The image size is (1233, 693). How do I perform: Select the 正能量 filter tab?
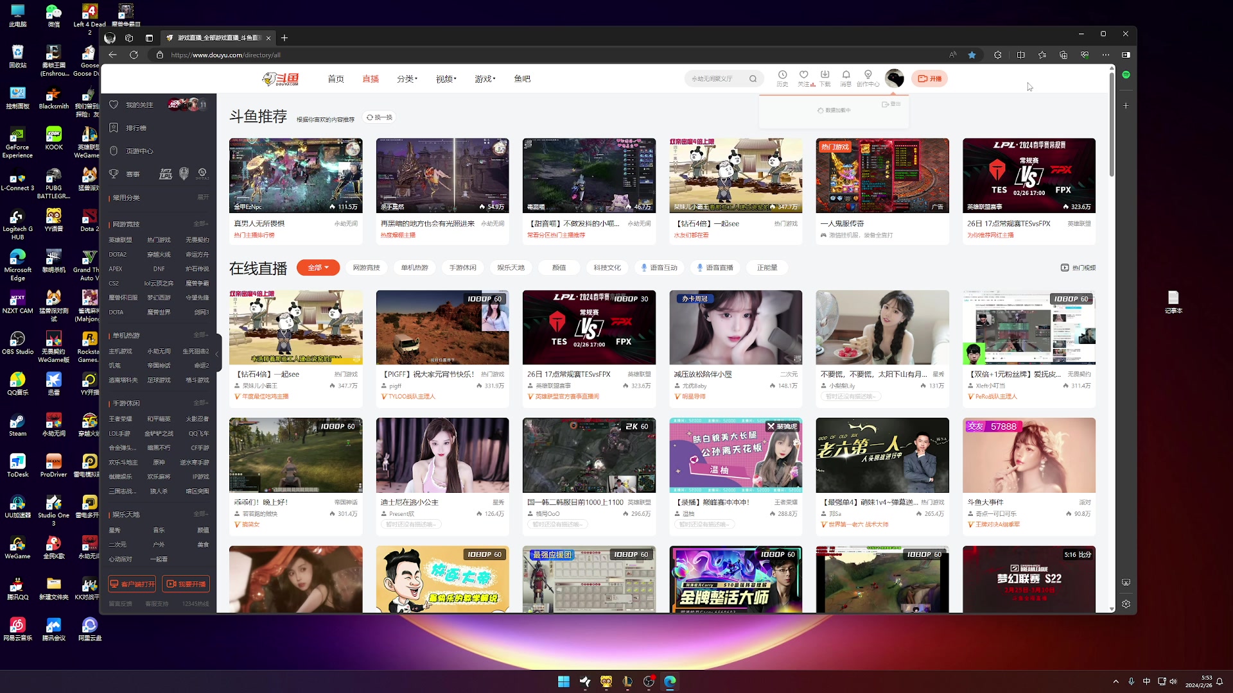[x=767, y=268]
